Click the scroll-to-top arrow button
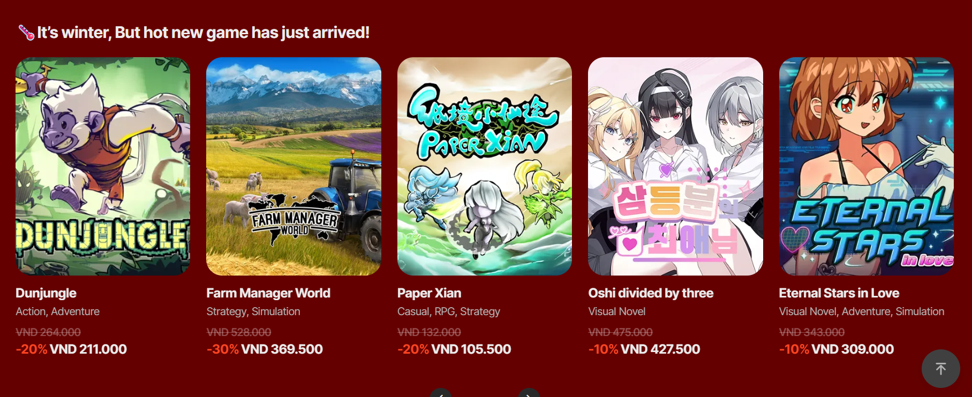The width and height of the screenshot is (972, 397). click(940, 369)
